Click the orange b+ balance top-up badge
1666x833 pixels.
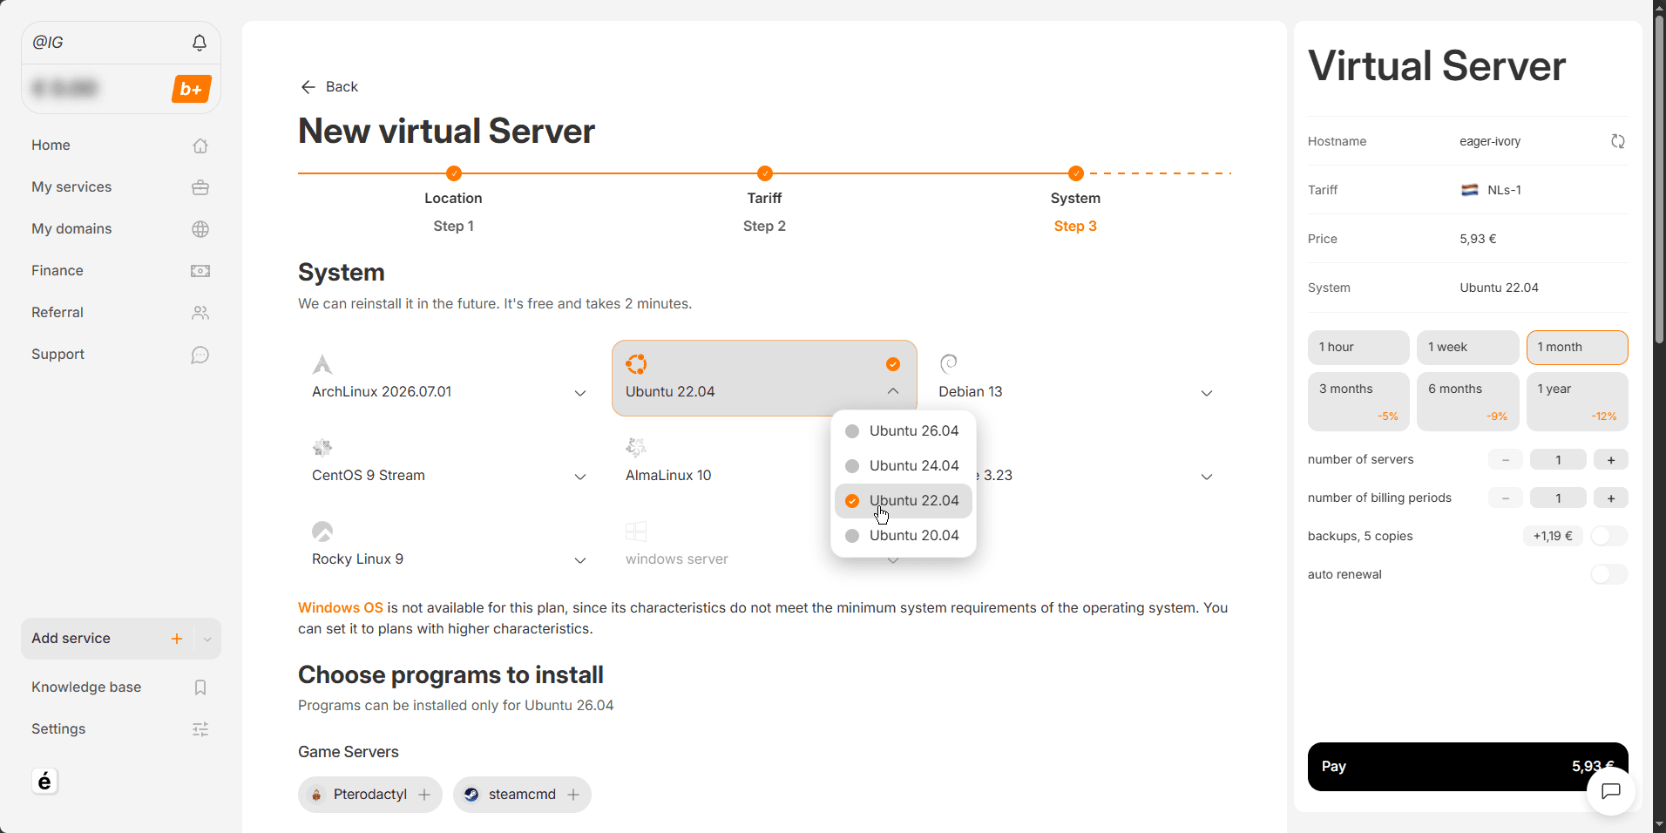point(191,89)
